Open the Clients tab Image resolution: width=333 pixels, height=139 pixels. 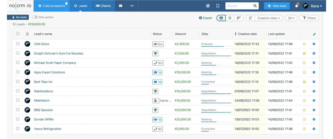point(103,6)
